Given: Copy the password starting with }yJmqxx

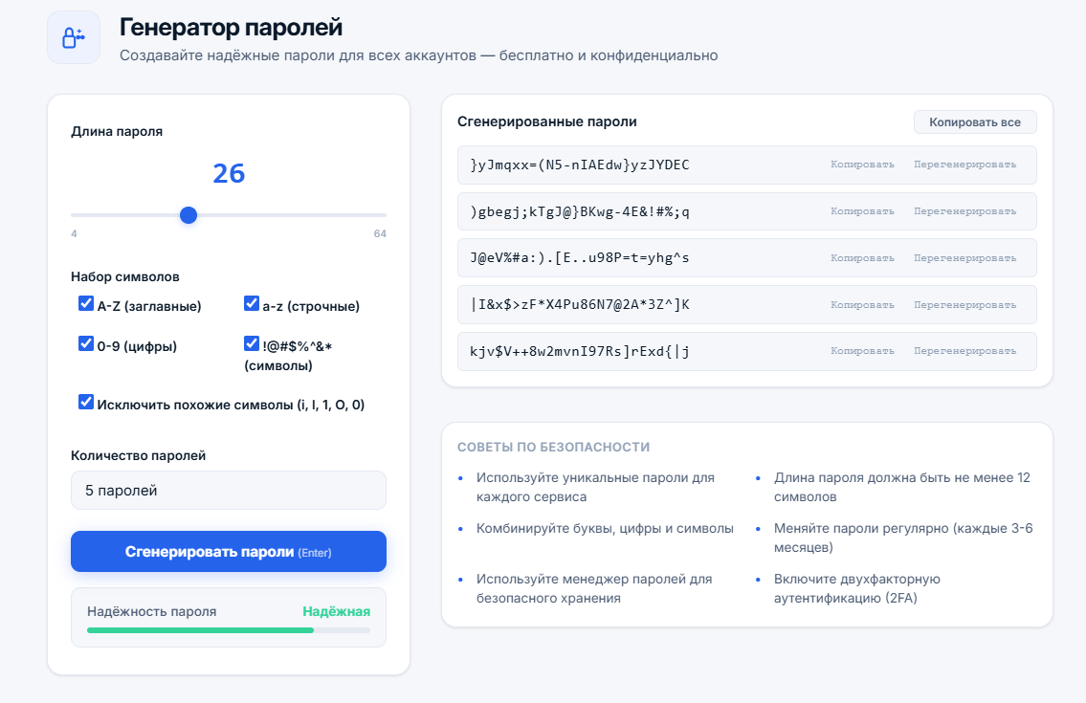Looking at the screenshot, I should (x=862, y=165).
